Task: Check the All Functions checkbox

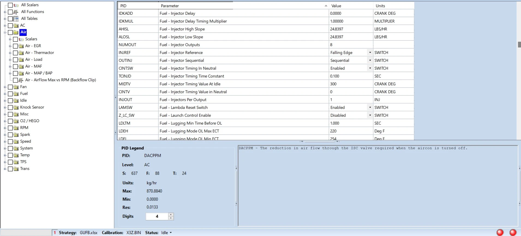Action: [x=10, y=12]
